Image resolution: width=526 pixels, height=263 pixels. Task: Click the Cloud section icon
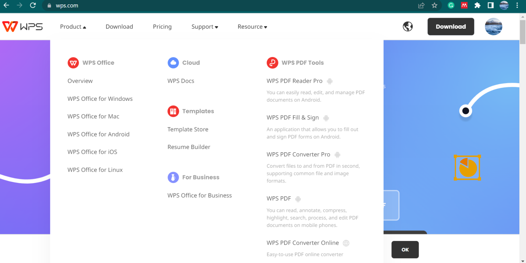tap(173, 63)
